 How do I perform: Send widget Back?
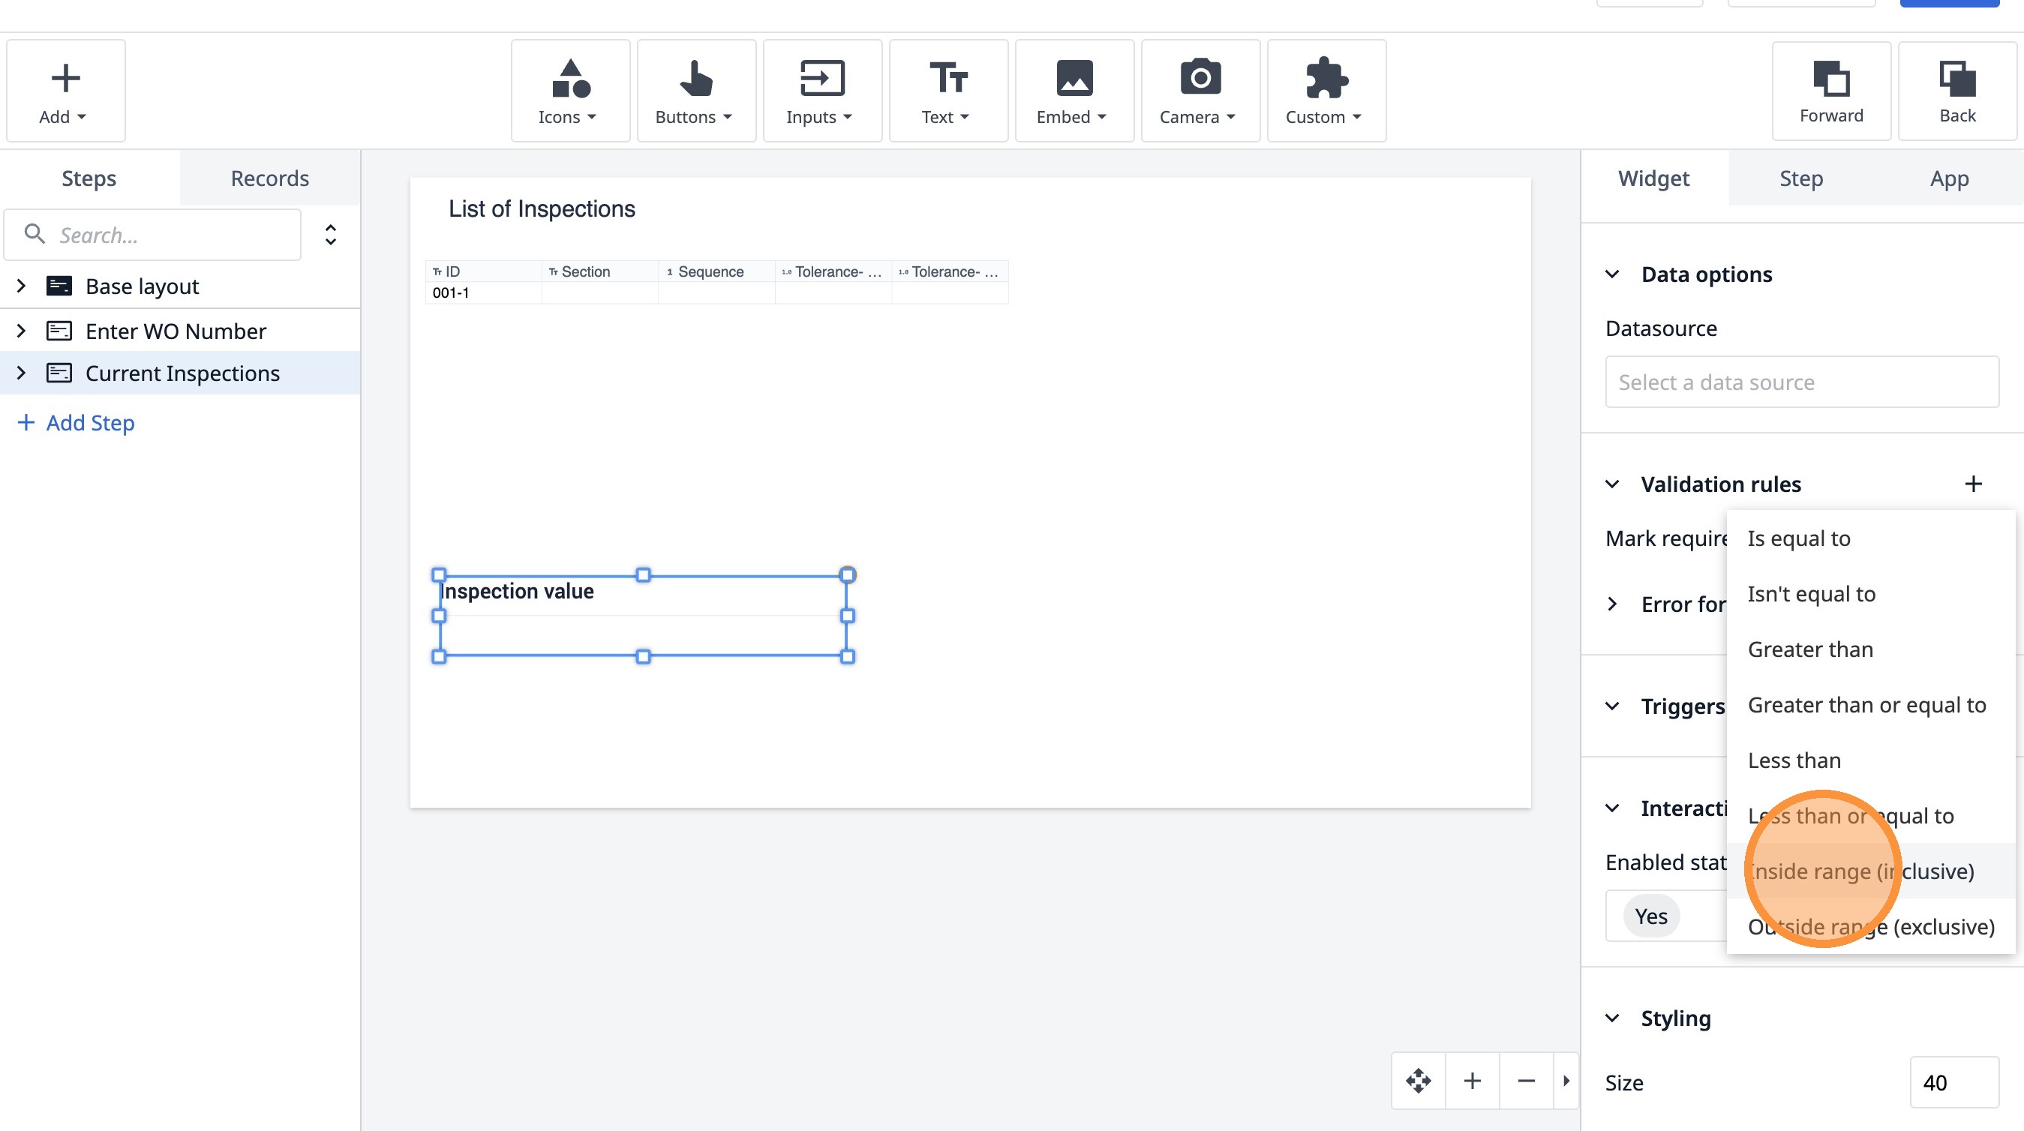(x=1956, y=91)
